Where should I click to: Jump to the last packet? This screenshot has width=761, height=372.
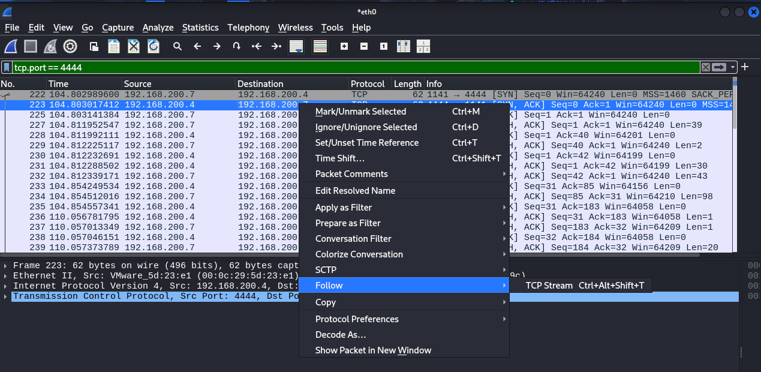click(276, 46)
